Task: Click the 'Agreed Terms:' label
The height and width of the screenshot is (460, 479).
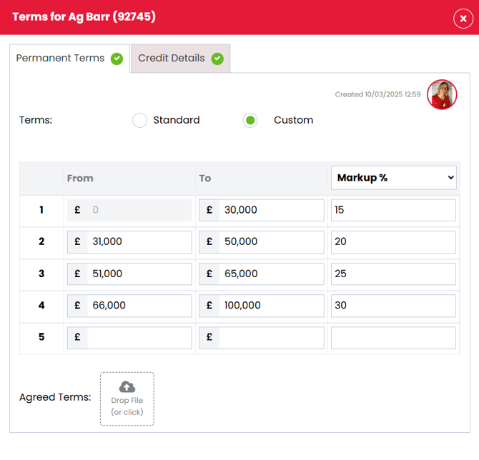Action: pos(55,397)
